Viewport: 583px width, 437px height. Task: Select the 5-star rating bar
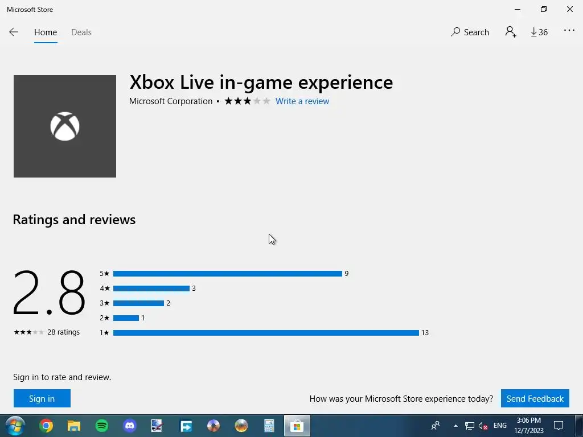click(228, 274)
